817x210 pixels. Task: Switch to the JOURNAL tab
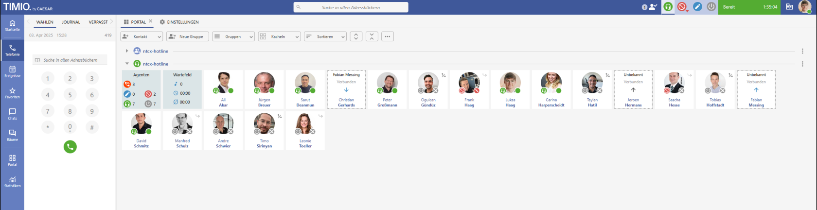tap(71, 22)
